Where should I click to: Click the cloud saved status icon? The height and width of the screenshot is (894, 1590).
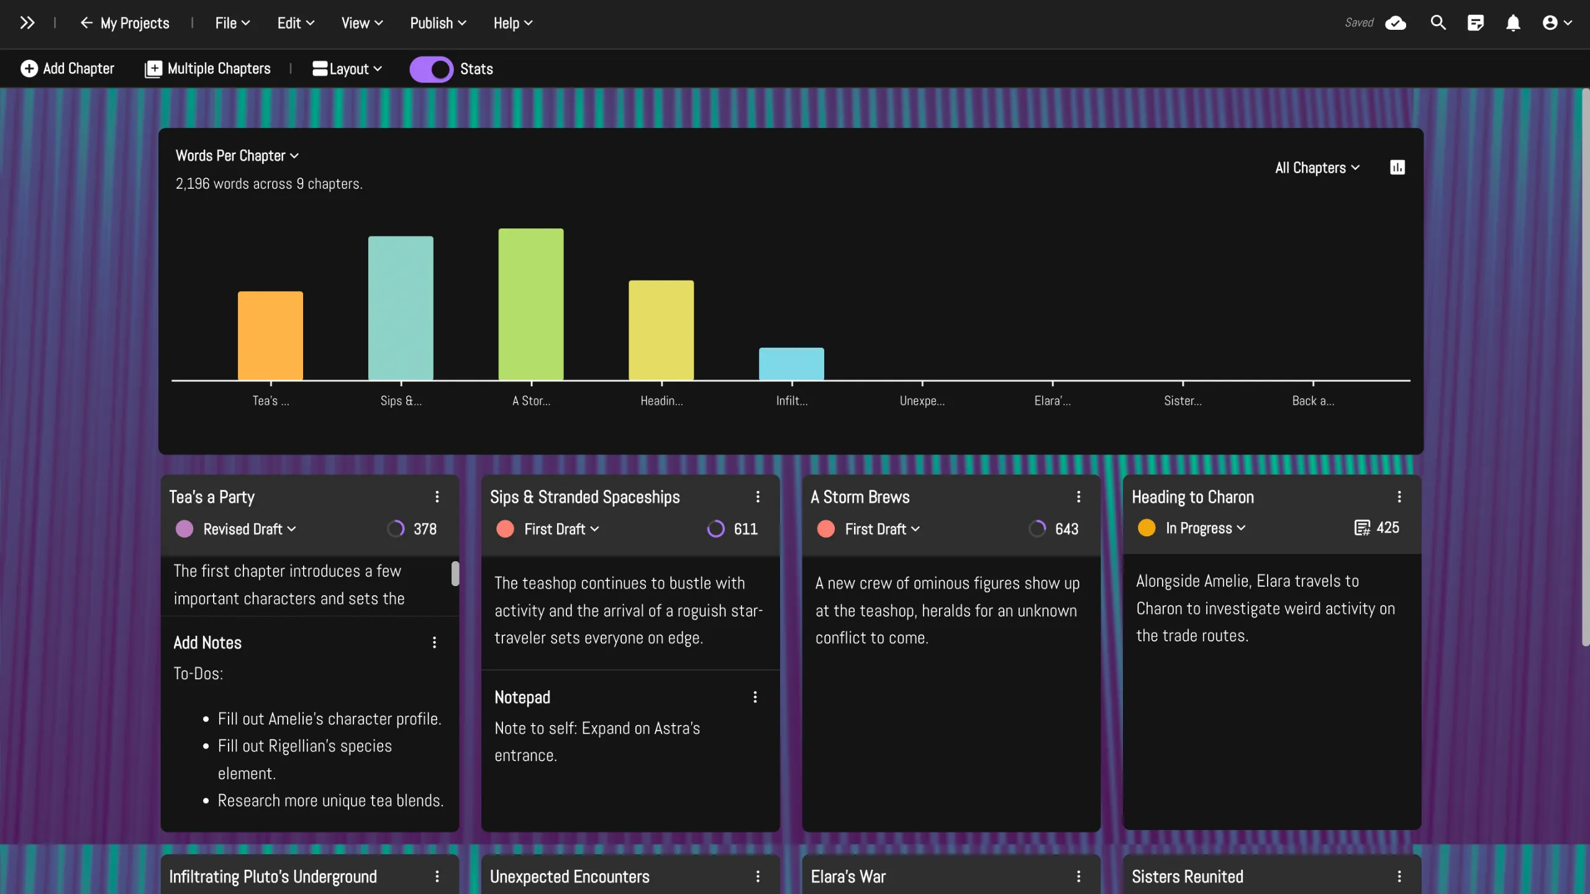point(1395,23)
